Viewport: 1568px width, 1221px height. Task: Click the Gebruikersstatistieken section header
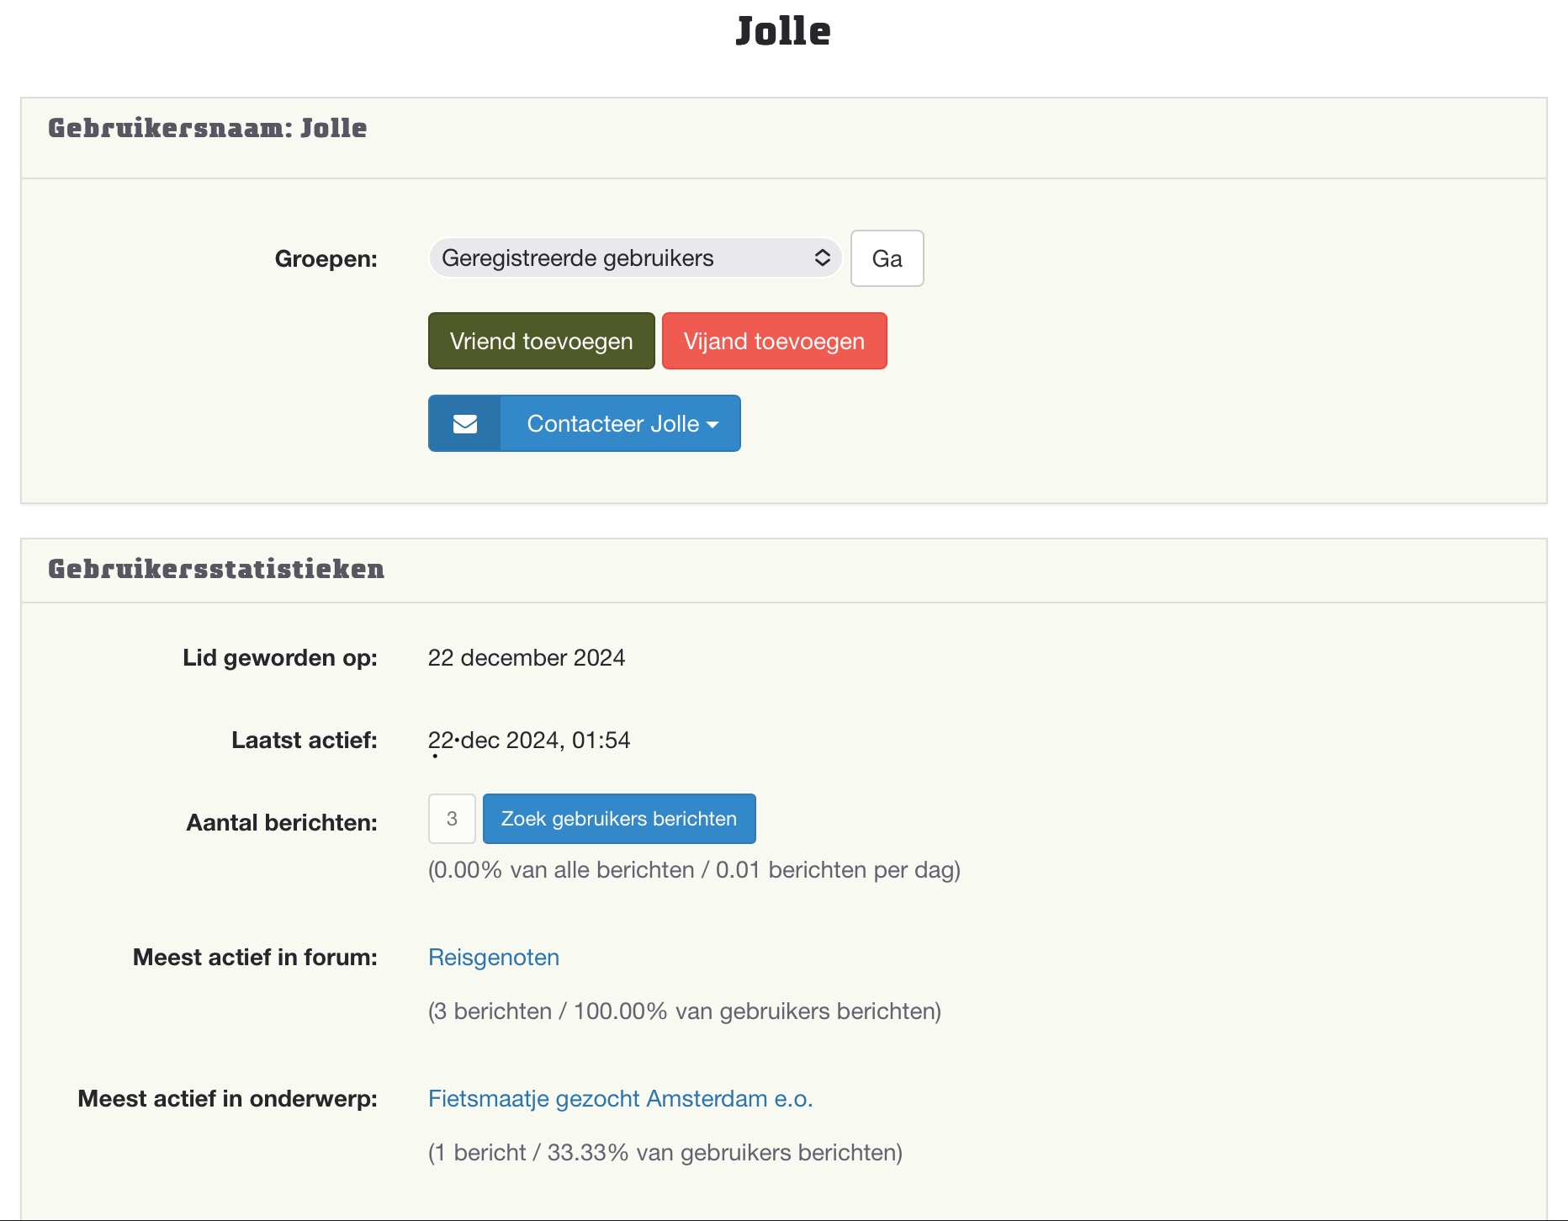pos(216,570)
